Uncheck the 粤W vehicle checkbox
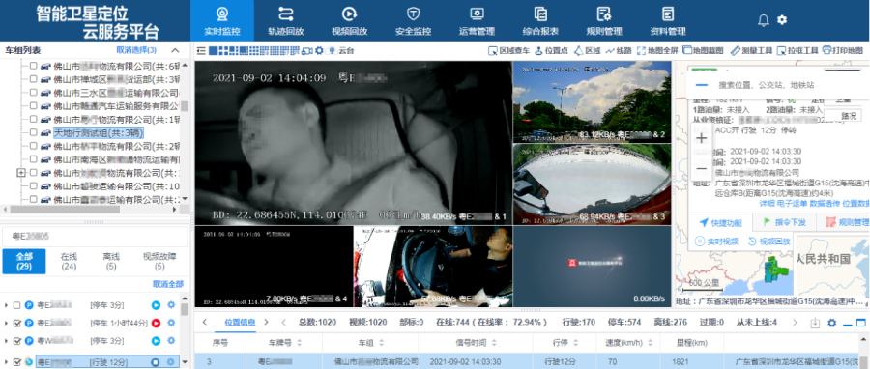Image resolution: width=870 pixels, height=369 pixels. pos(16,341)
